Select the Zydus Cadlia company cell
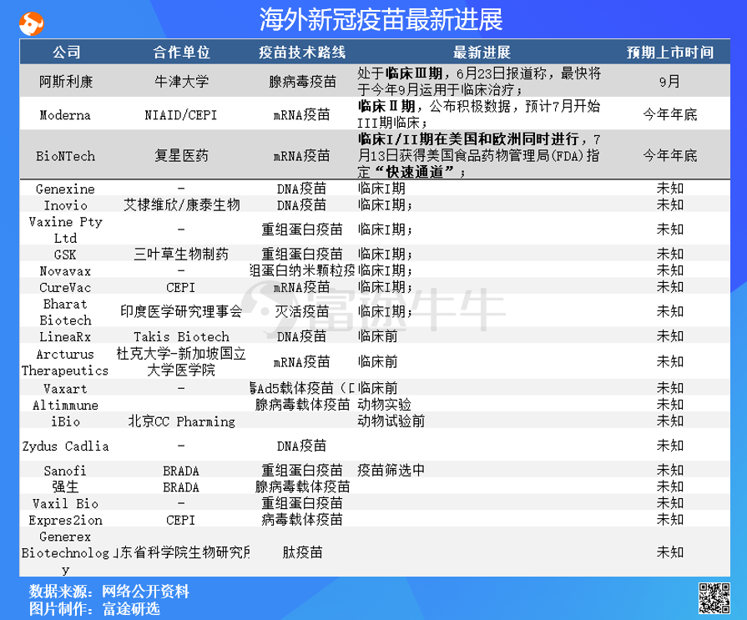 click(65, 446)
